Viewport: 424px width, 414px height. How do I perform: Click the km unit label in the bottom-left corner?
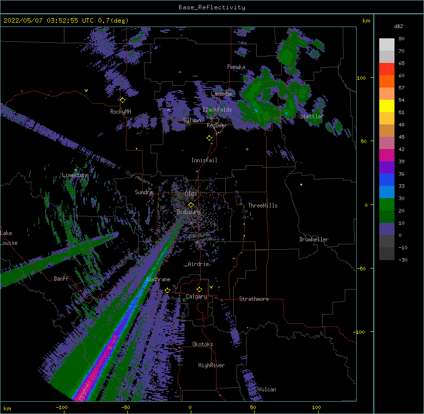[7, 409]
